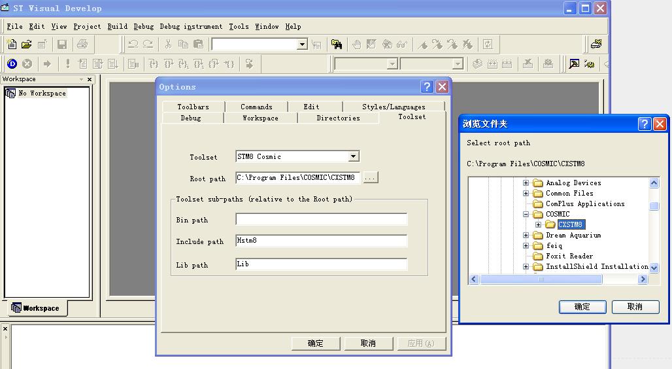Open the Debug instrument menu
672x369 pixels.
tap(191, 27)
